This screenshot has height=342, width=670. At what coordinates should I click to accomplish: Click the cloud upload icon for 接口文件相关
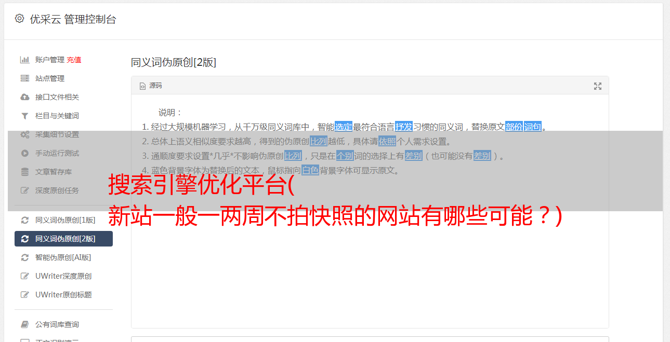click(24, 97)
